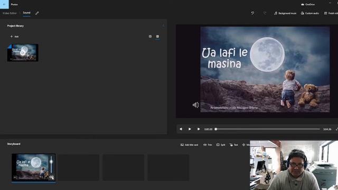
Task: Undo the last edit
Action: coord(252,13)
